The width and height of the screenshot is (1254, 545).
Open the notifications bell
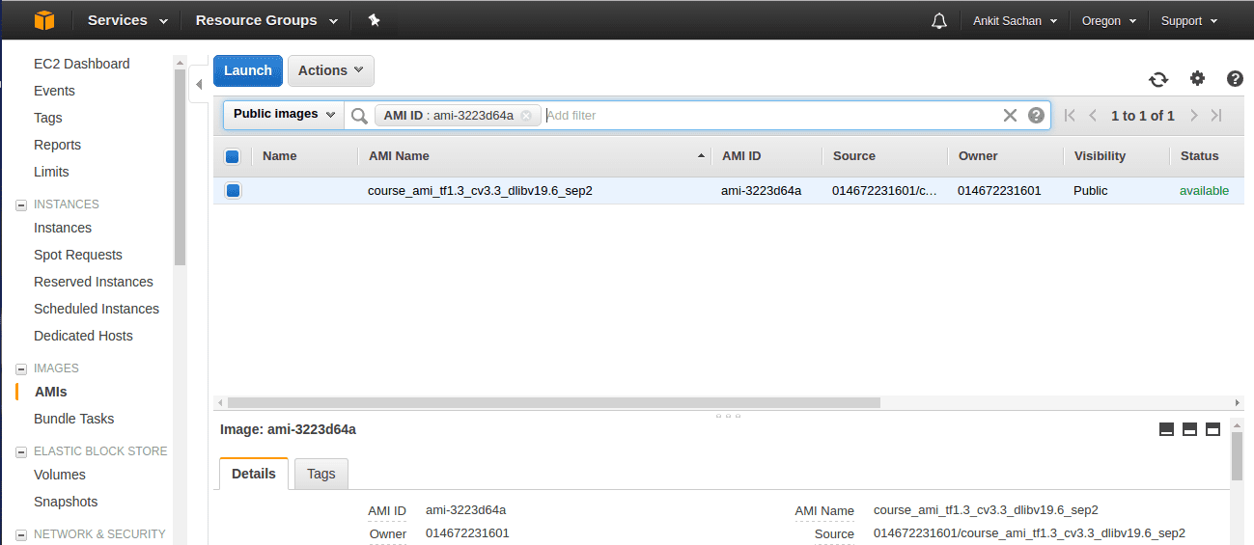point(938,21)
